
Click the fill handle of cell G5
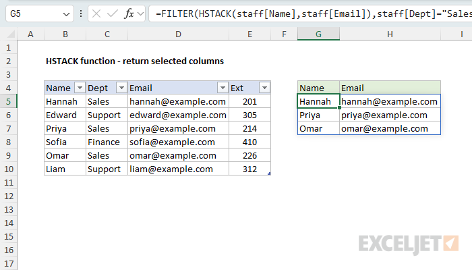point(340,108)
